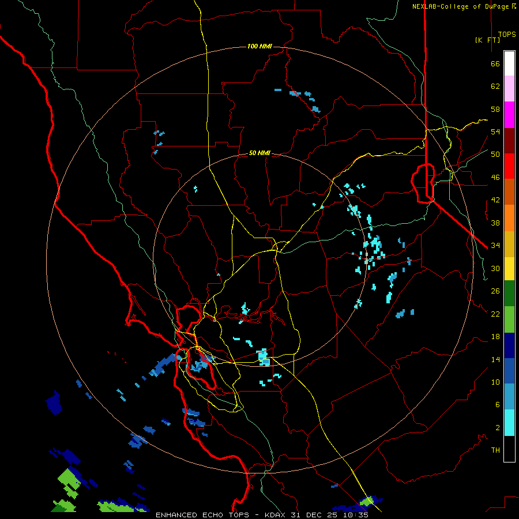Select the dark green legend swatch
The image size is (519, 519).
pyautogui.click(x=509, y=294)
